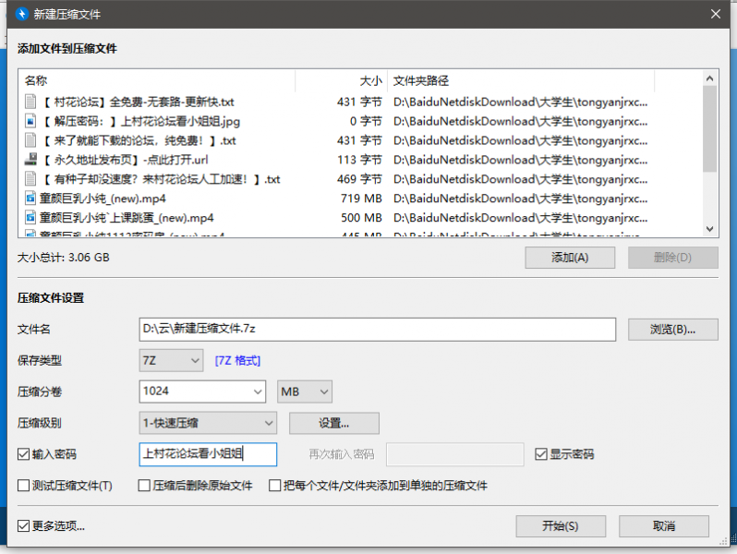Click the MP4 video icon of the 719 MB file
This screenshot has height=554, width=737.
point(30,199)
